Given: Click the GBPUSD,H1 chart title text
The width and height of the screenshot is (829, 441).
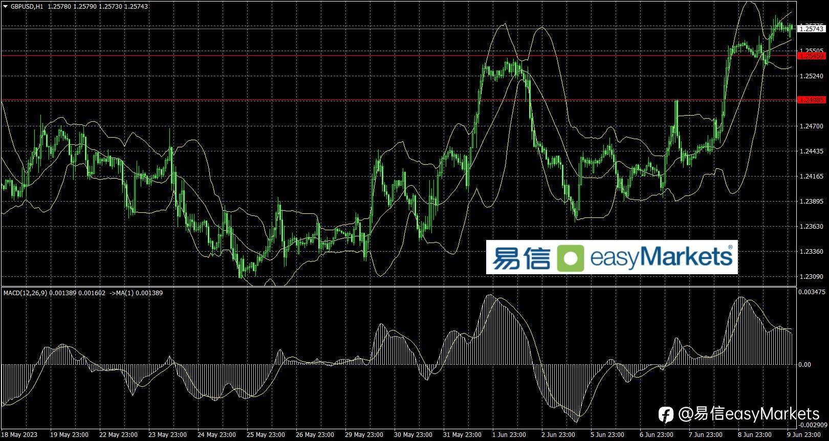Looking at the screenshot, I should pyautogui.click(x=27, y=6).
